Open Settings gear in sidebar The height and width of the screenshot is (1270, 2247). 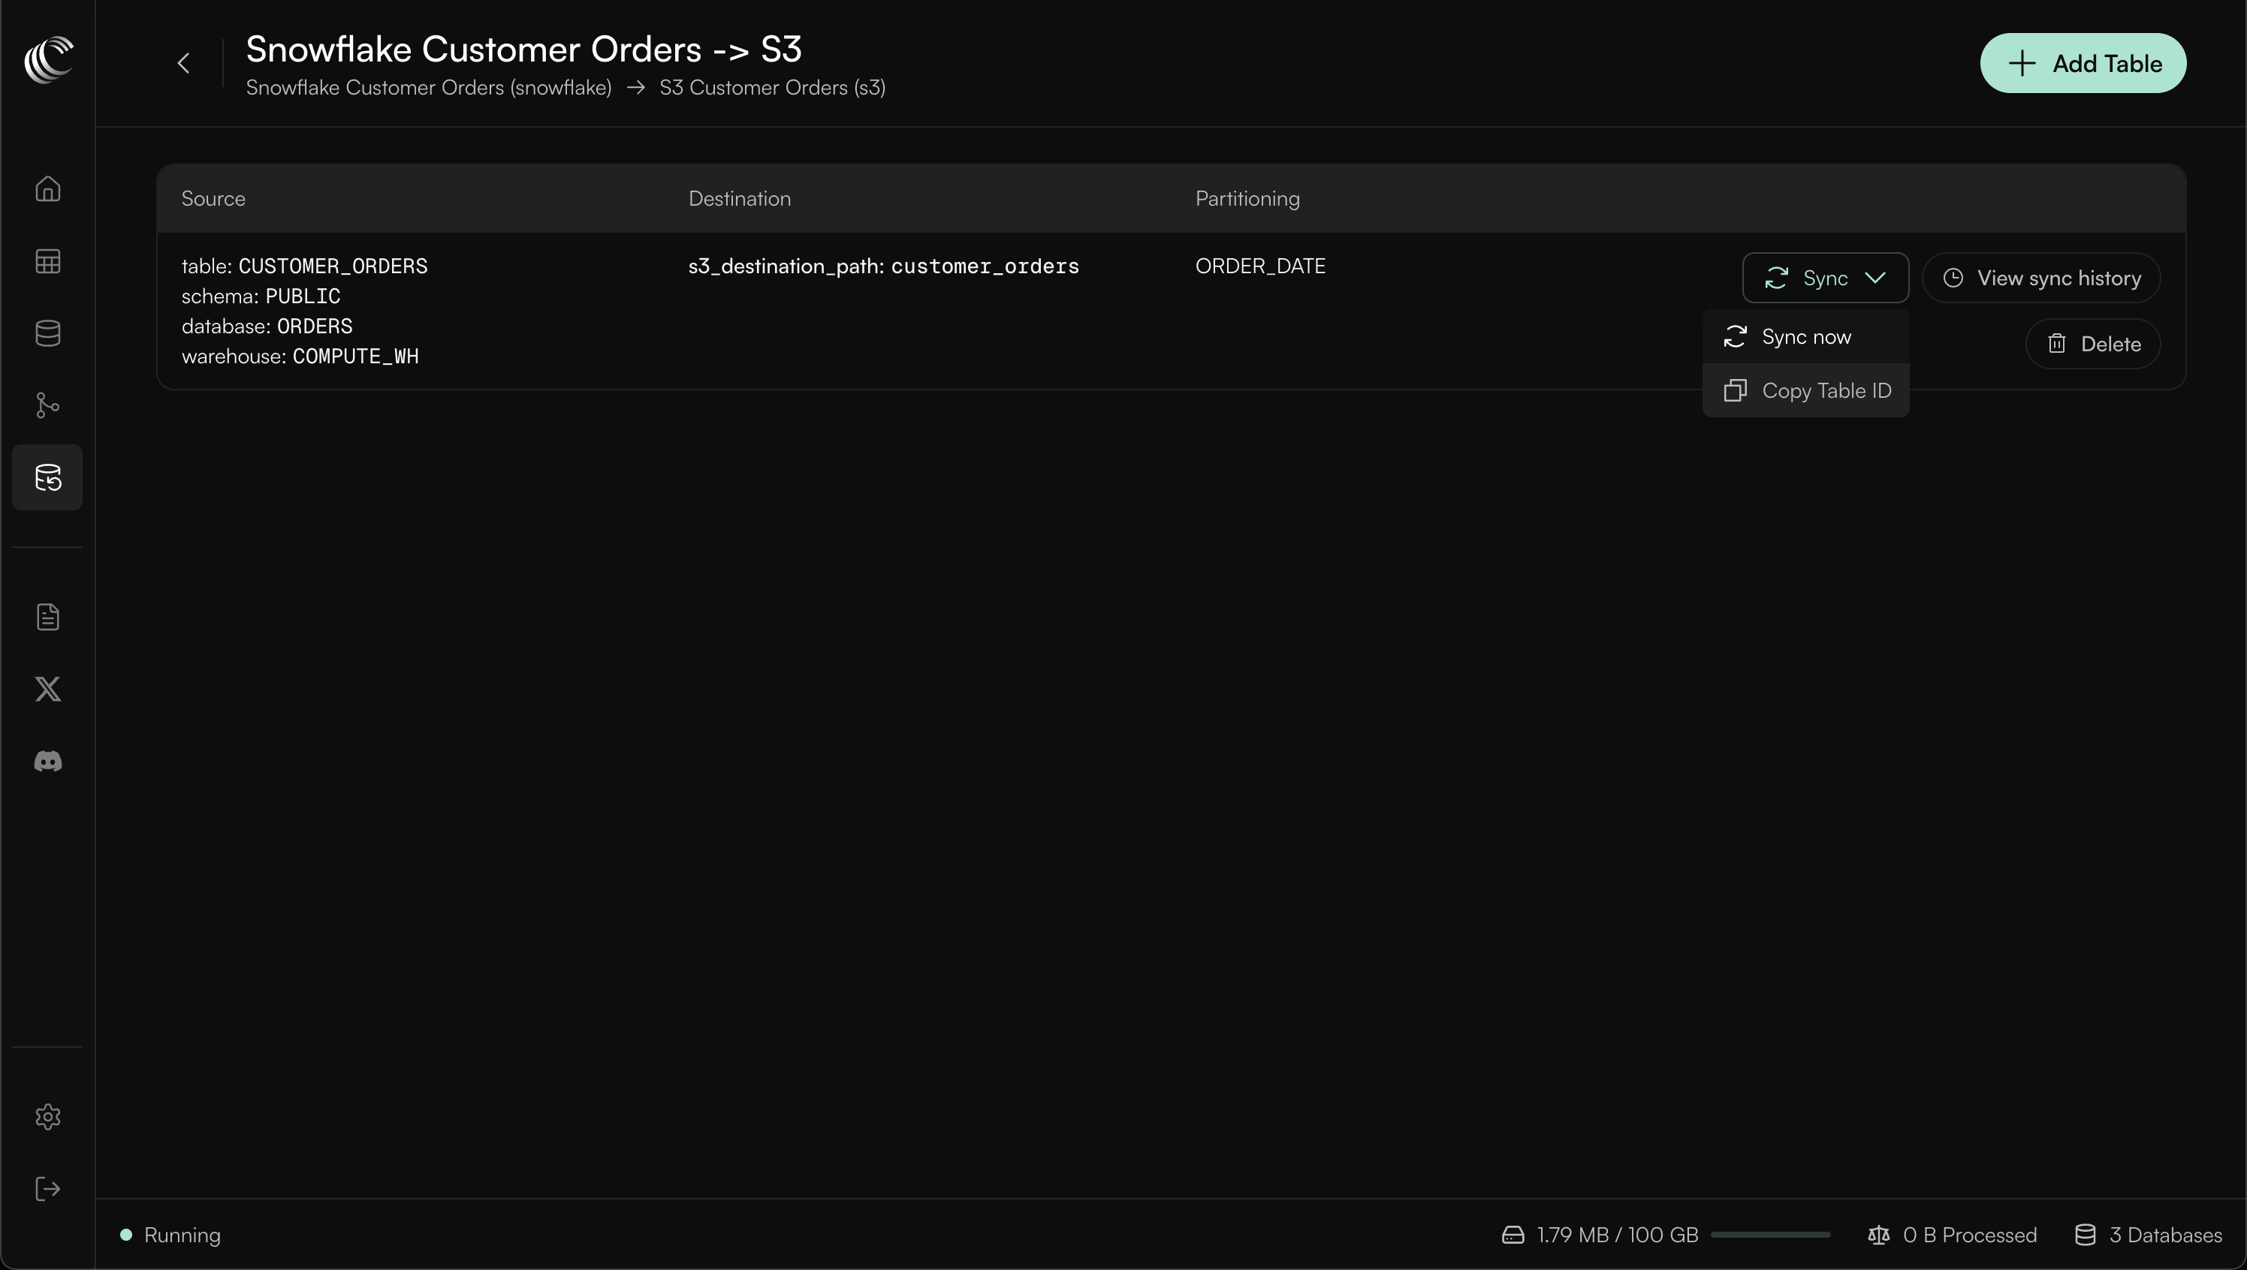(48, 1116)
